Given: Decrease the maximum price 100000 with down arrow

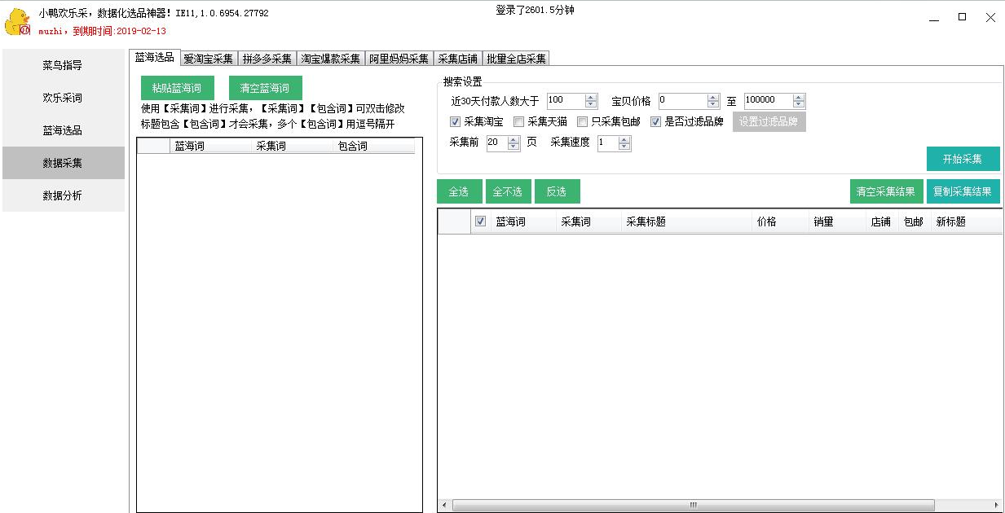Looking at the screenshot, I should [799, 105].
